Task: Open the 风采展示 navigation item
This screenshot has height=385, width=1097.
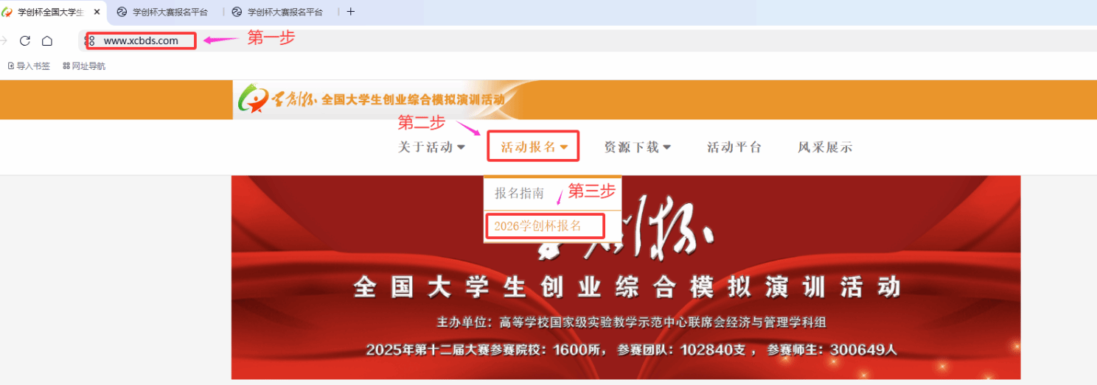Action: click(824, 146)
